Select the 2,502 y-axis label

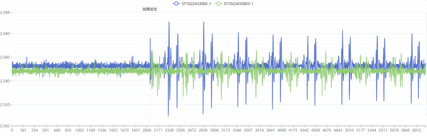tap(6, 126)
